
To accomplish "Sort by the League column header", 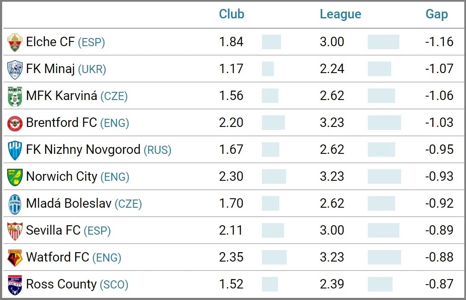I will (340, 14).
